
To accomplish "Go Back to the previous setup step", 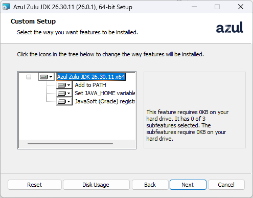I will tap(150, 185).
